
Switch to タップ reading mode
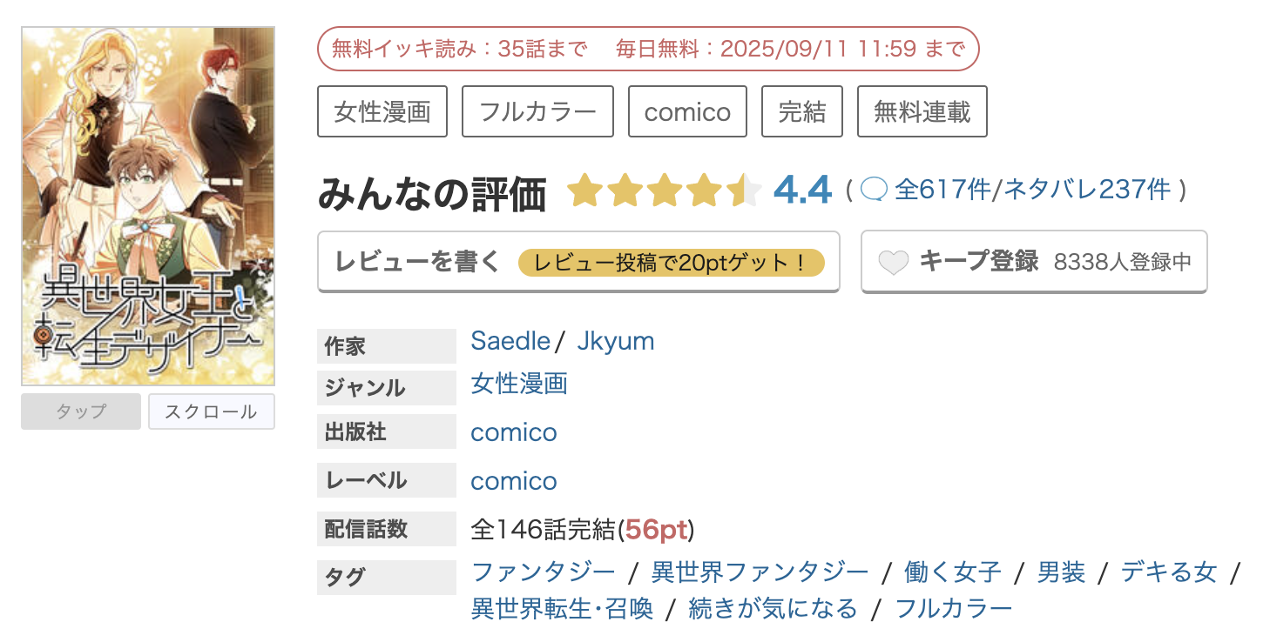[x=81, y=411]
